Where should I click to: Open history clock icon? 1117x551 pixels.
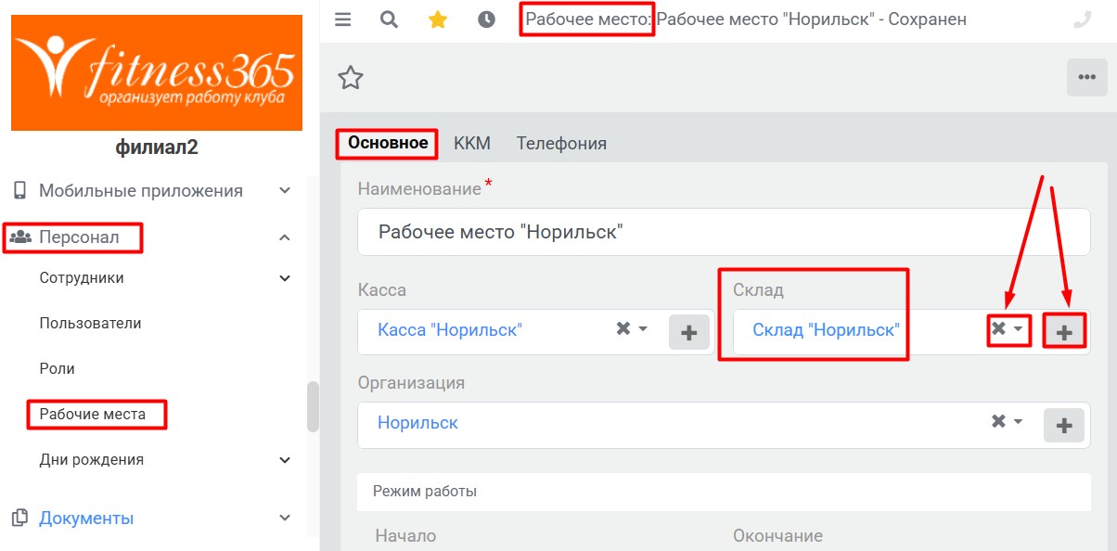click(x=486, y=19)
